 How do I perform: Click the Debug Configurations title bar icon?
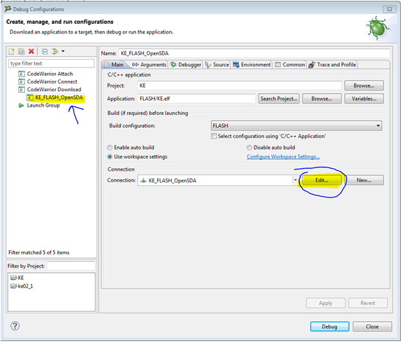click(x=8, y=9)
